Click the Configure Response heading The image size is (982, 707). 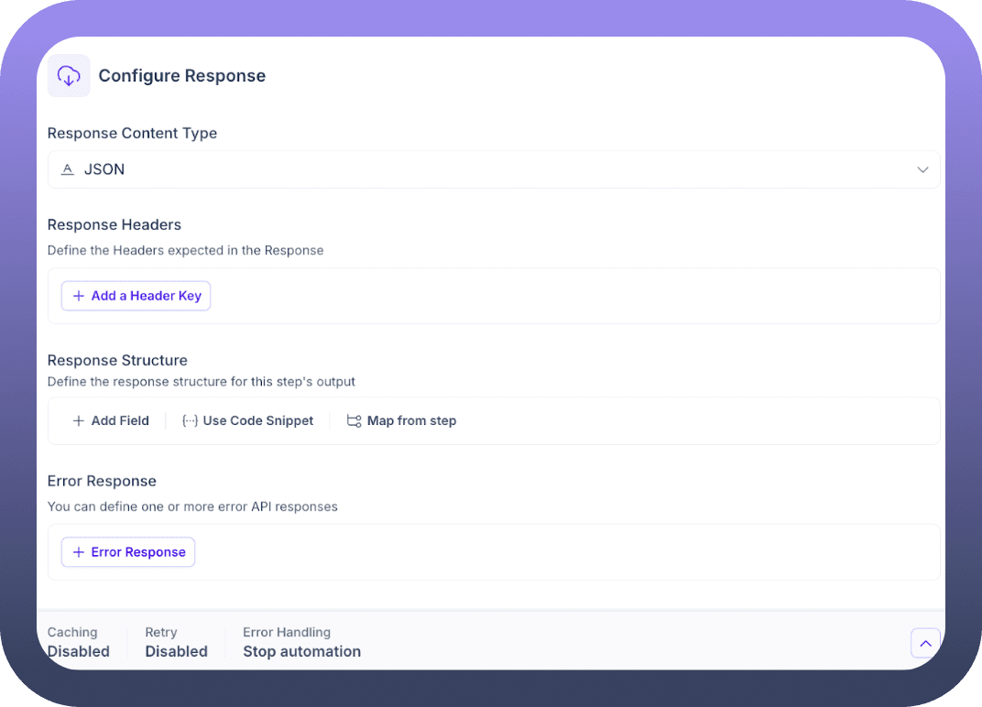[181, 76]
